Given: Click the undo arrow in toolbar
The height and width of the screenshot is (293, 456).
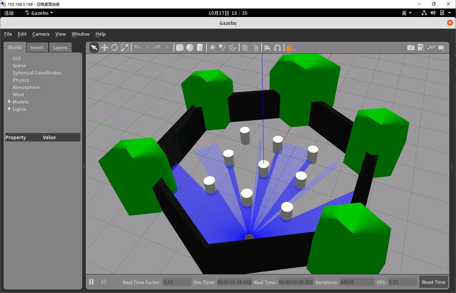Looking at the screenshot, I should click(137, 47).
